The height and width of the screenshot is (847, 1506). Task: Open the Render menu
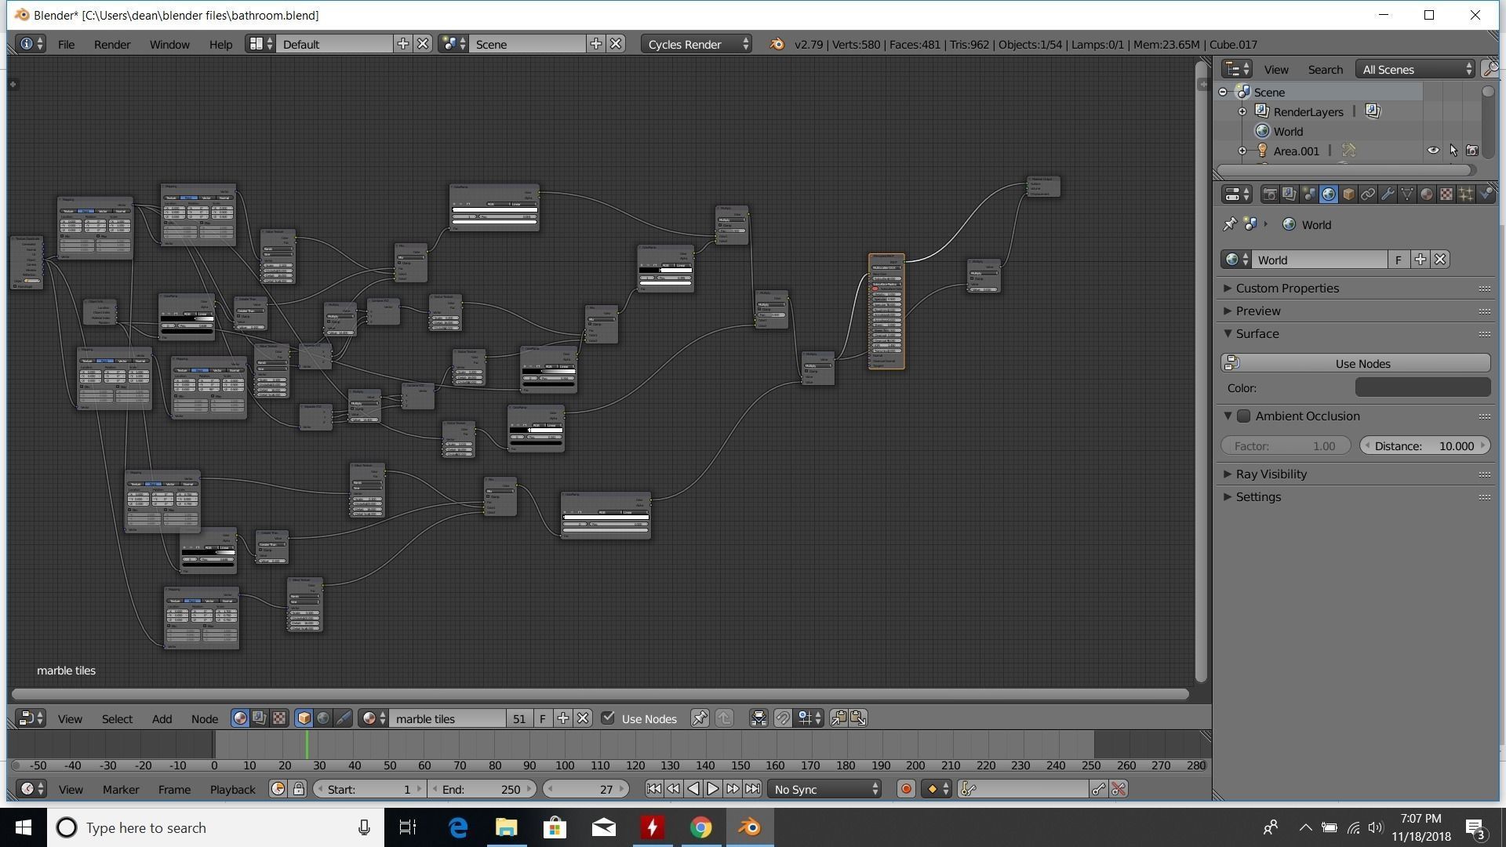112,45
